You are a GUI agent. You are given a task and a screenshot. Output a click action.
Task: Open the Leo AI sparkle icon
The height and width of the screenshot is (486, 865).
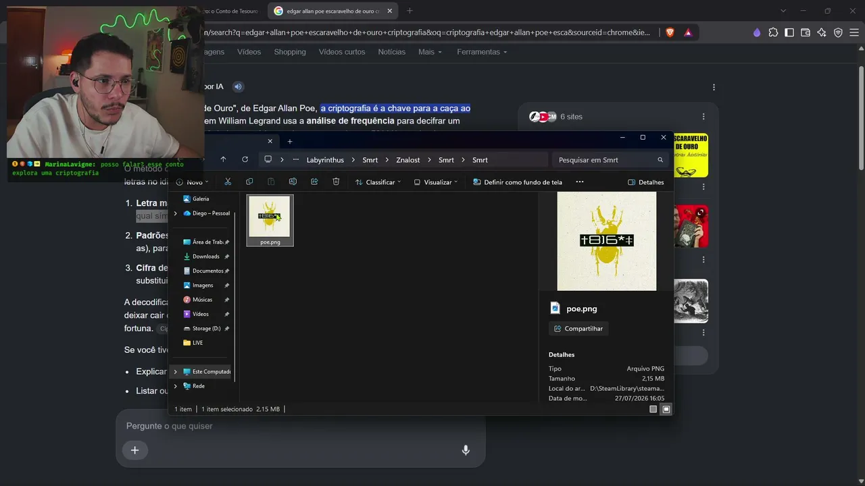point(822,32)
